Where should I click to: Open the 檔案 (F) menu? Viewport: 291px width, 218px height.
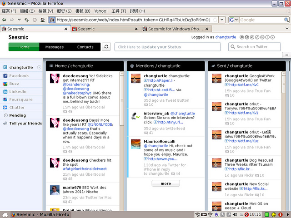tap(9, 11)
